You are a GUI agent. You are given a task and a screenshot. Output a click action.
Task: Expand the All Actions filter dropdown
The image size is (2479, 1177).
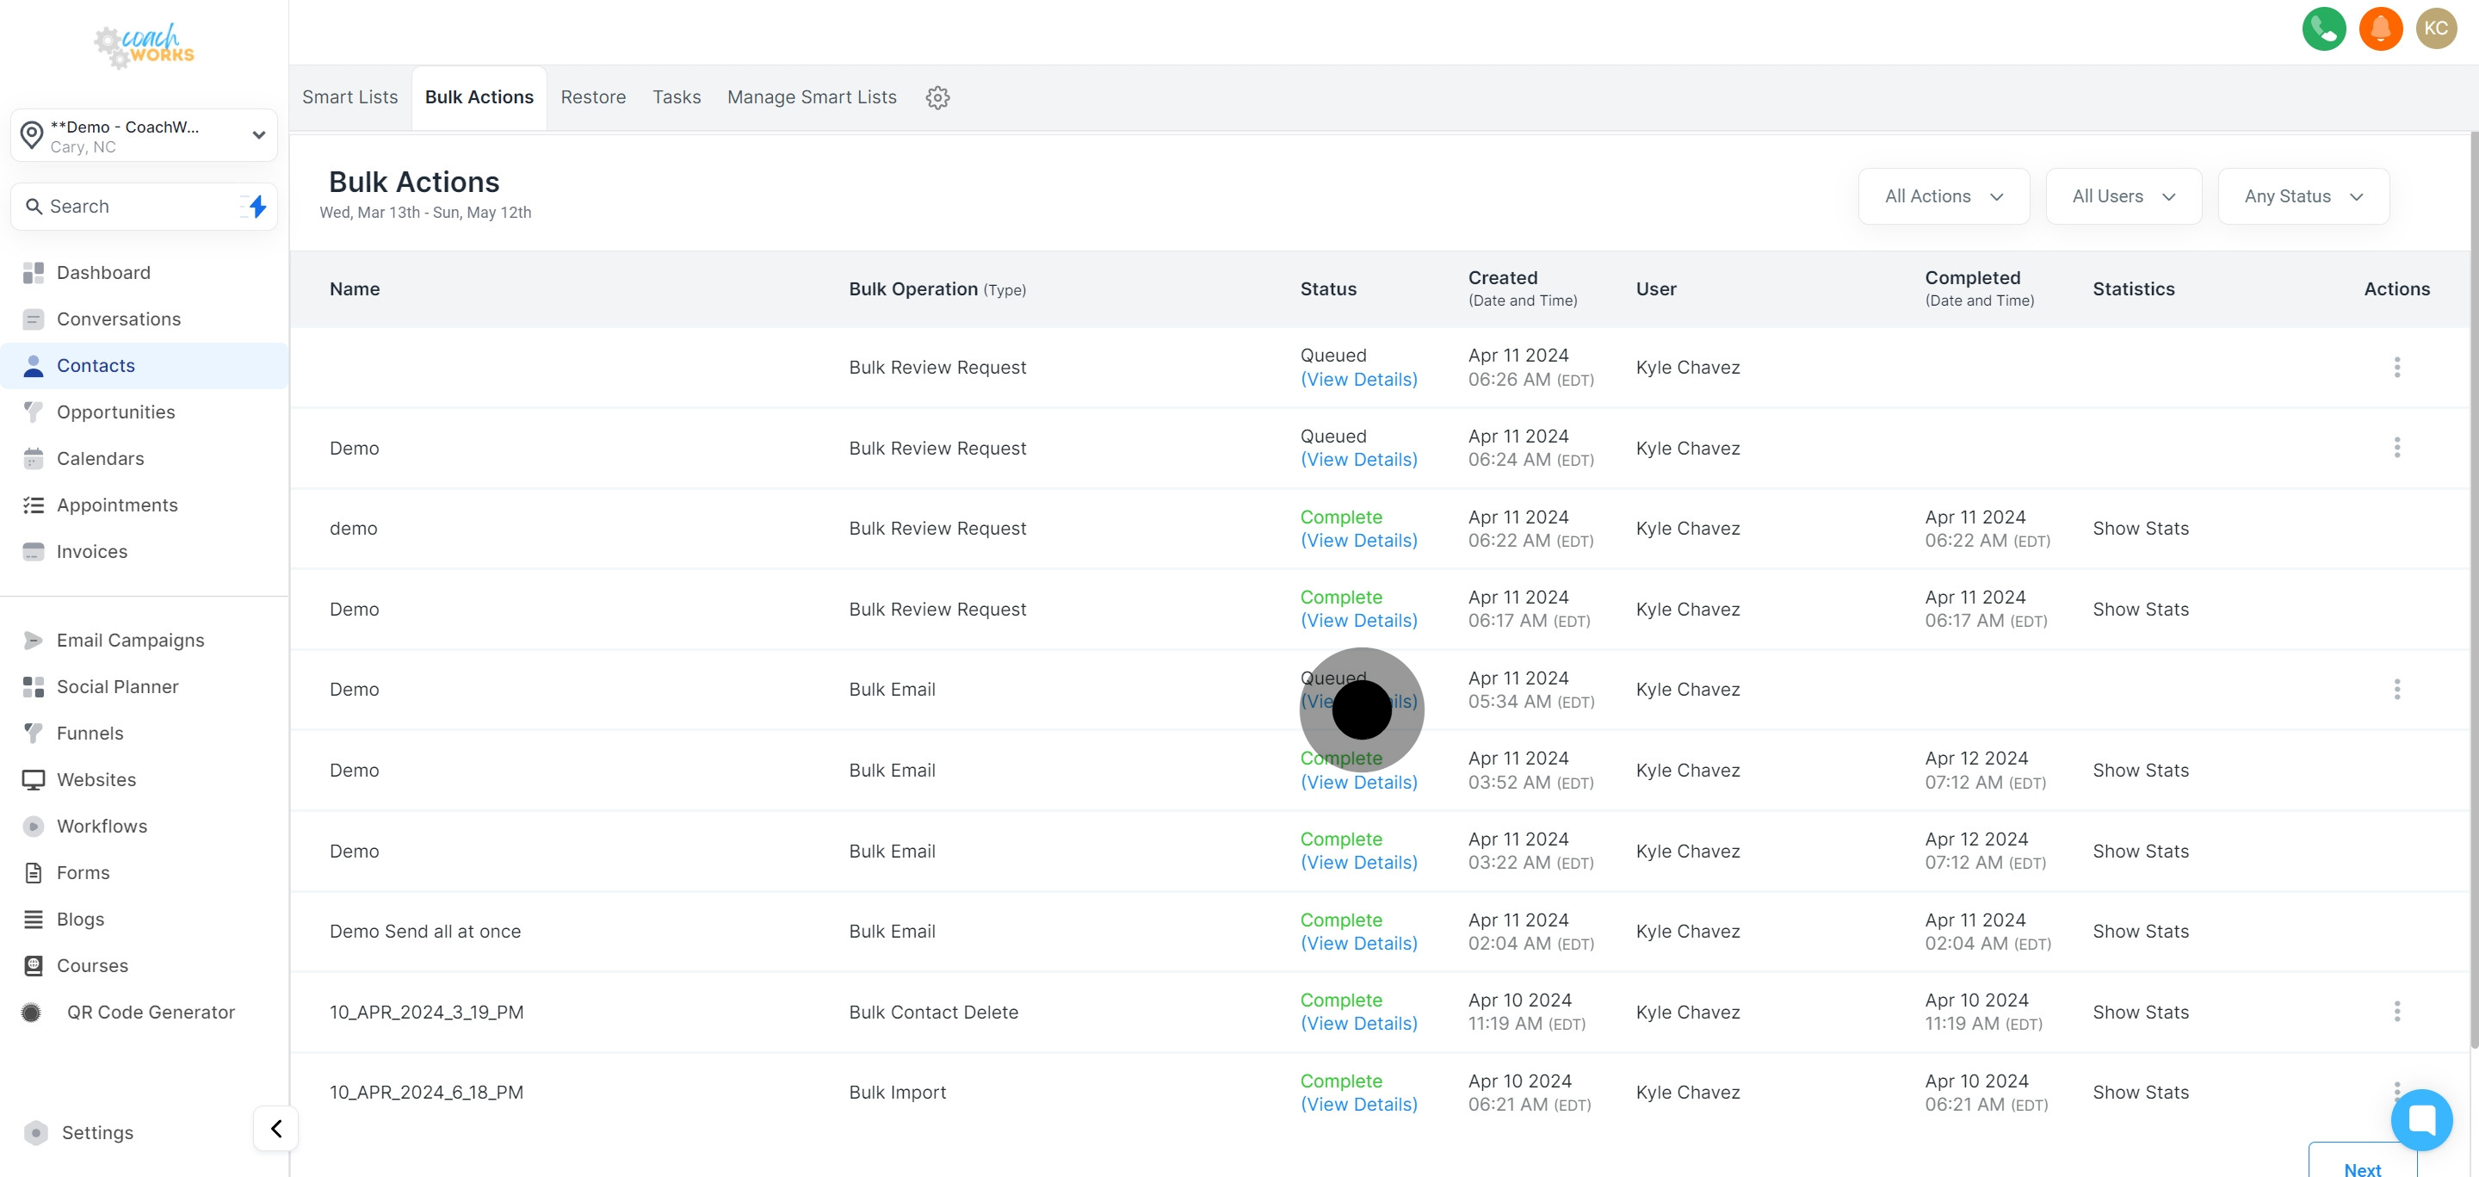pos(1943,196)
